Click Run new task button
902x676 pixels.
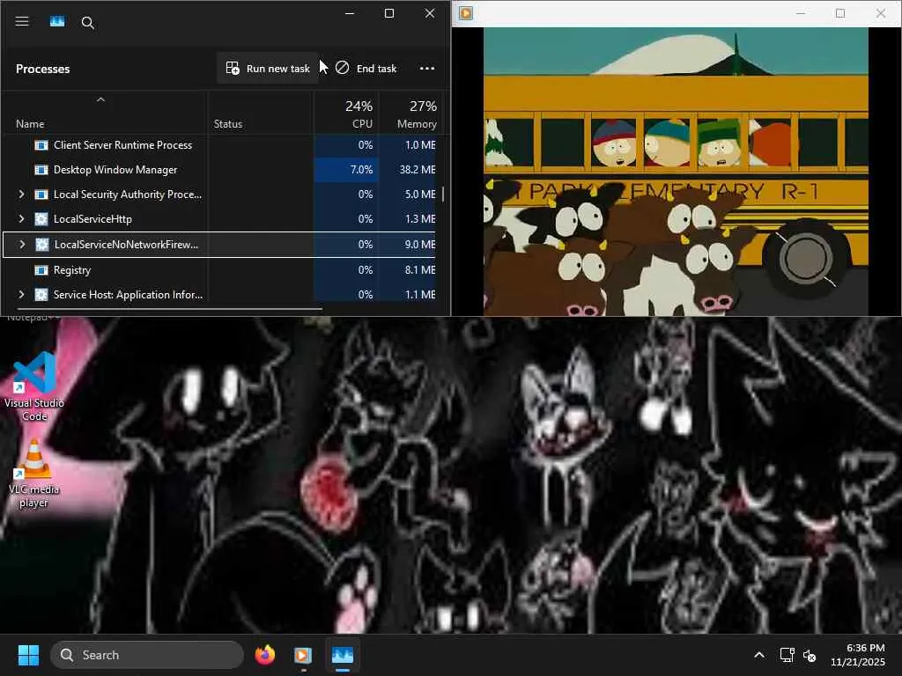pos(268,69)
